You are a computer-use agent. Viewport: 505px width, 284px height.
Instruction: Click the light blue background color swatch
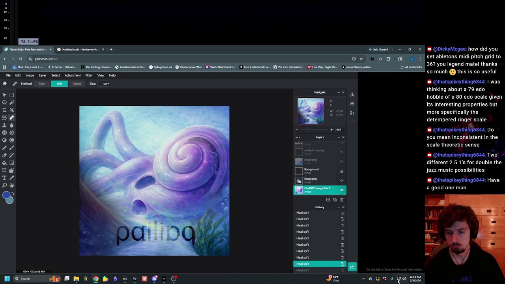point(10,200)
